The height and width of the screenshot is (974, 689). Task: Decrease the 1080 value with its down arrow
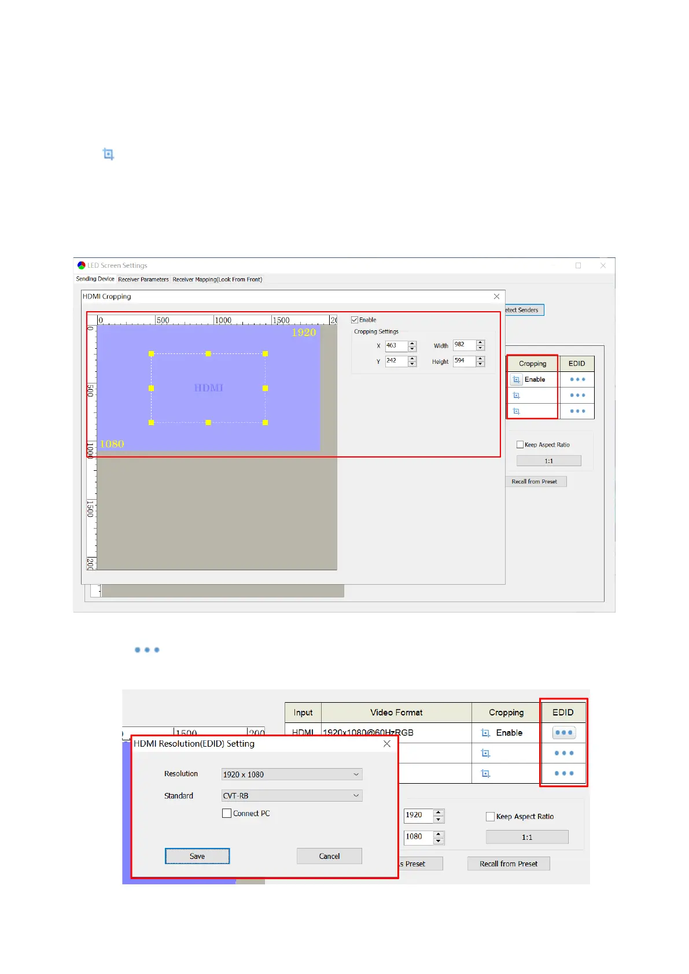coord(439,841)
